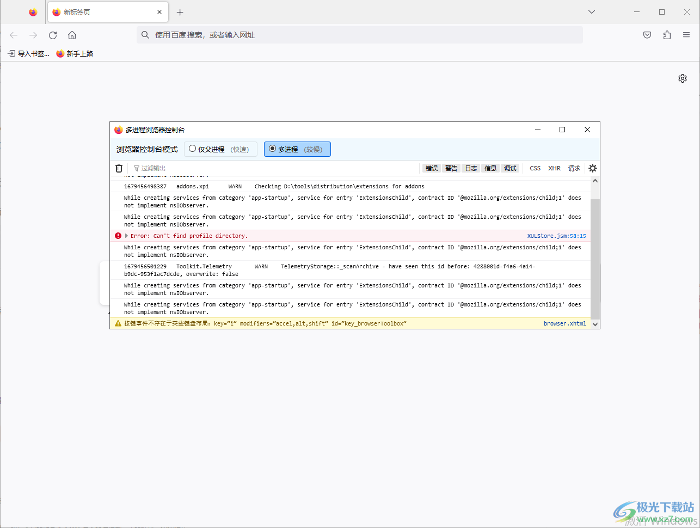Go back one page
Viewport: 700px width, 528px height.
(x=14, y=35)
